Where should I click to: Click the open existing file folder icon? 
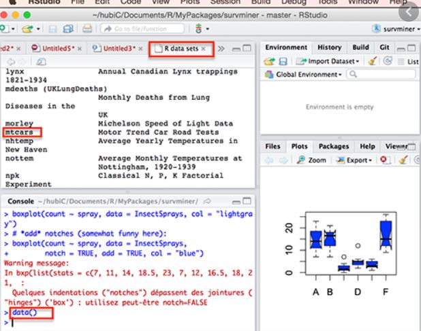[27, 29]
